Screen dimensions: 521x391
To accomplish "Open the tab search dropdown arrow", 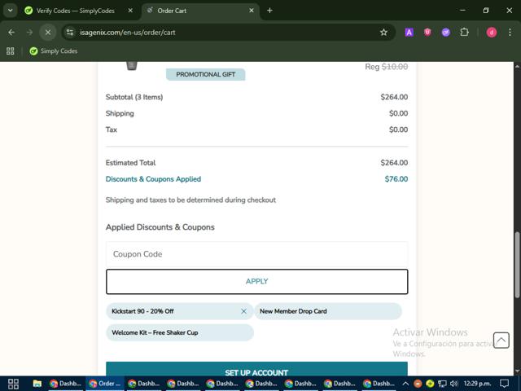I will coord(10,11).
